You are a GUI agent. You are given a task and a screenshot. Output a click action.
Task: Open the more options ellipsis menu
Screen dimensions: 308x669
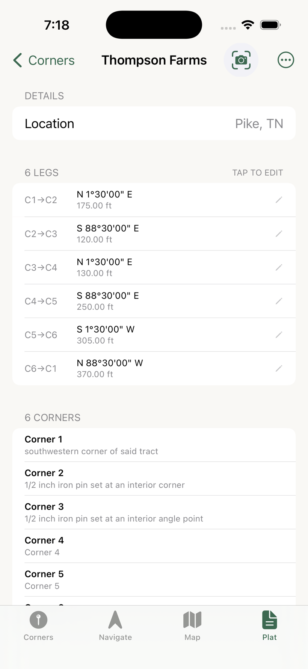pos(286,60)
